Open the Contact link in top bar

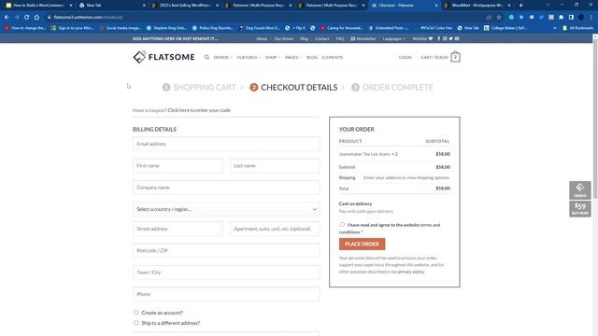coord(321,38)
